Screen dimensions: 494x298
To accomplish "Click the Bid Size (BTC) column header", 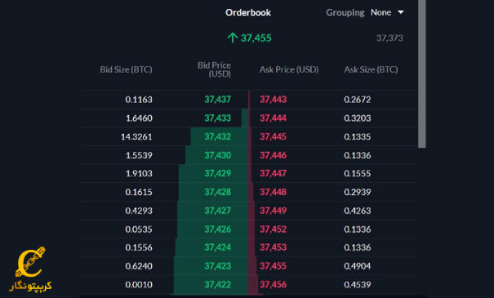I will pyautogui.click(x=126, y=69).
